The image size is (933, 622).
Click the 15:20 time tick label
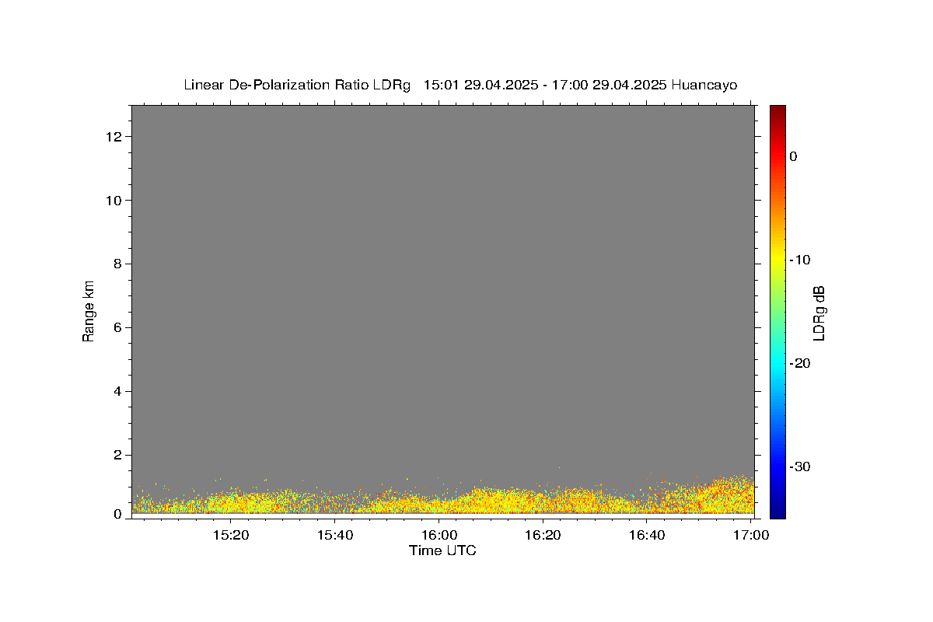231,535
